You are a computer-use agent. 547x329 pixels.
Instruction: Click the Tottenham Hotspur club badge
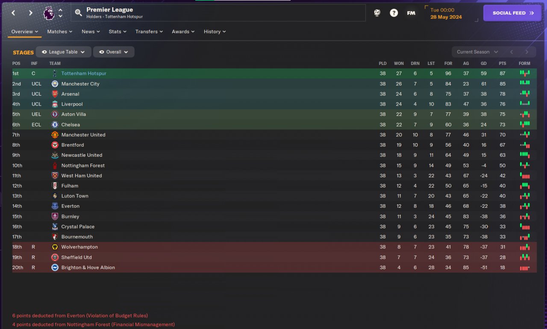point(55,73)
